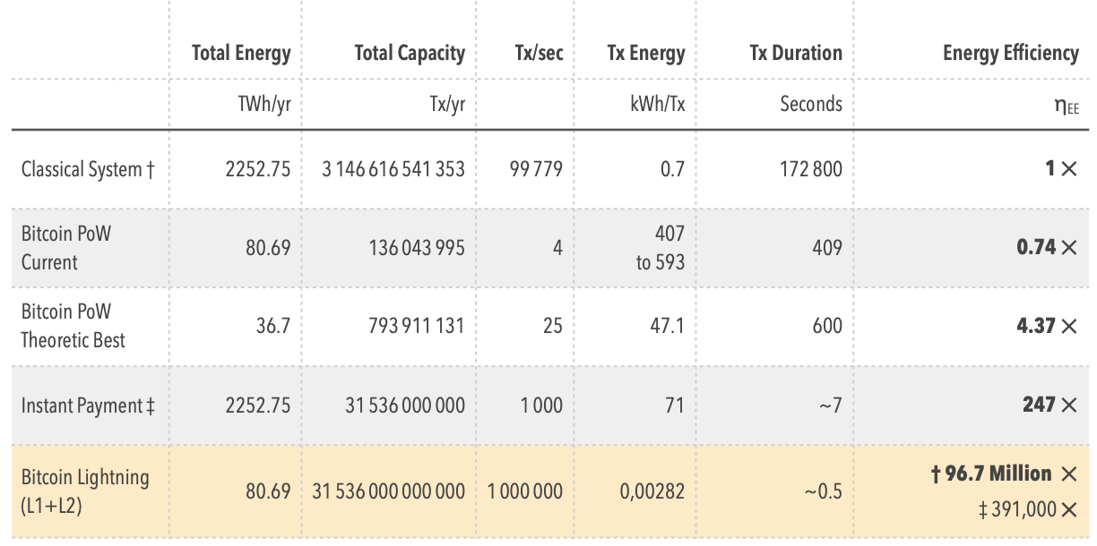Image resolution: width=1097 pixels, height=546 pixels.
Task: Click the "Energy Efficiency" column header
Action: 1011,54
